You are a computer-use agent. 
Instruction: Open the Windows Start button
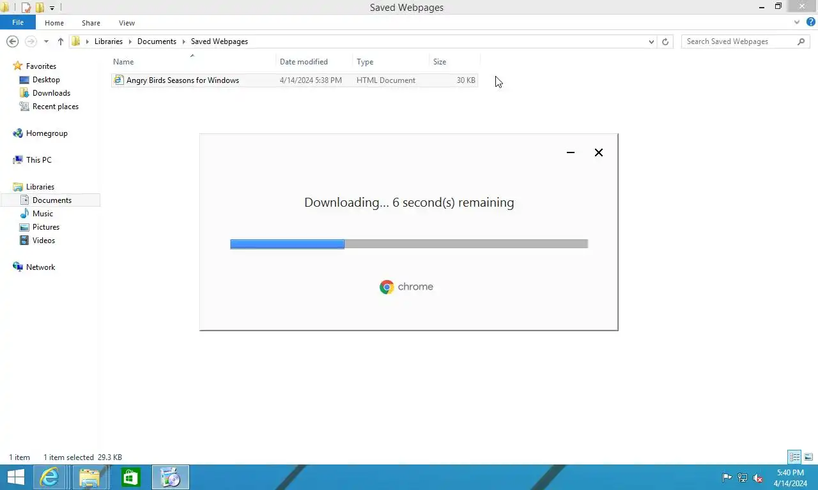(x=16, y=477)
